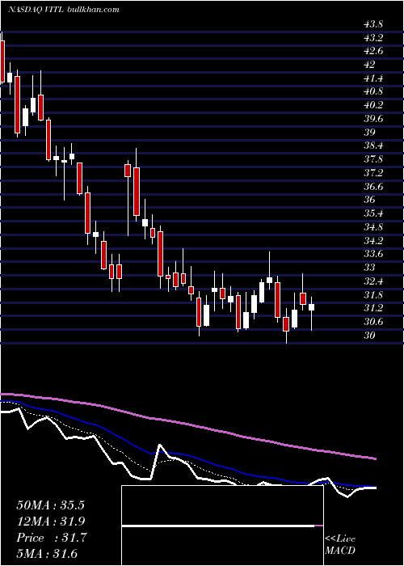
Task: Select the 39.6 price axis label
Action: (x=373, y=119)
